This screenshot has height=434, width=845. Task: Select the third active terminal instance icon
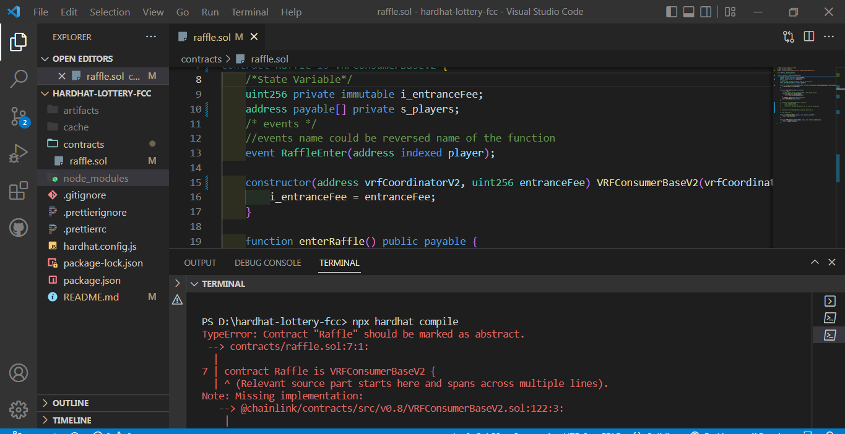click(830, 335)
